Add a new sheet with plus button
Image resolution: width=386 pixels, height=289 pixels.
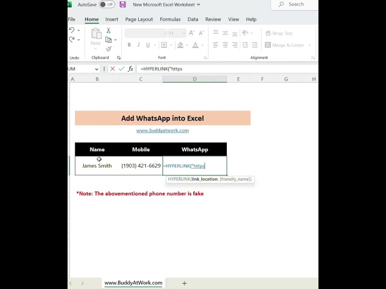coord(184,284)
